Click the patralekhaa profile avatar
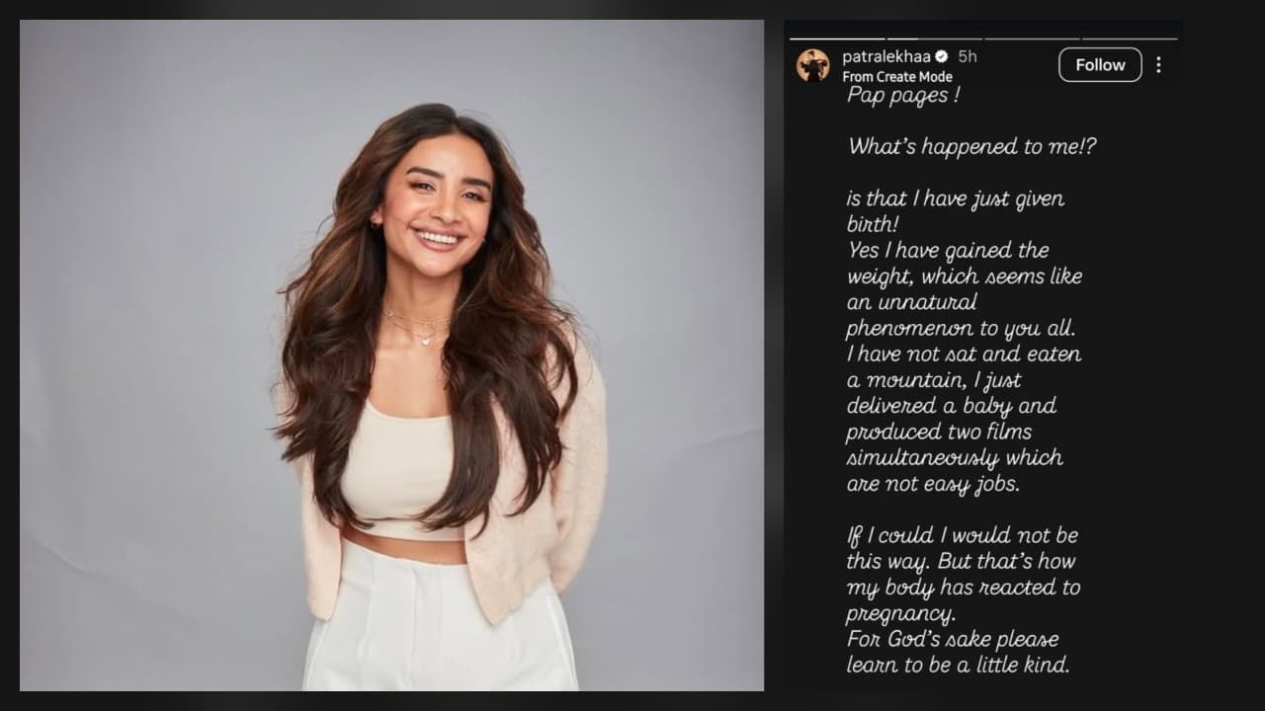This screenshot has width=1265, height=711. pyautogui.click(x=813, y=65)
